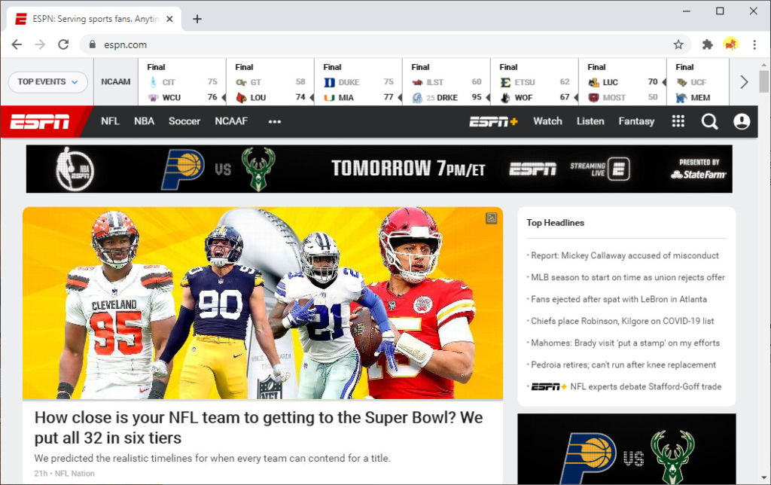Click Pacers vs Bucks banner ad
771x485 pixels.
[379, 169]
